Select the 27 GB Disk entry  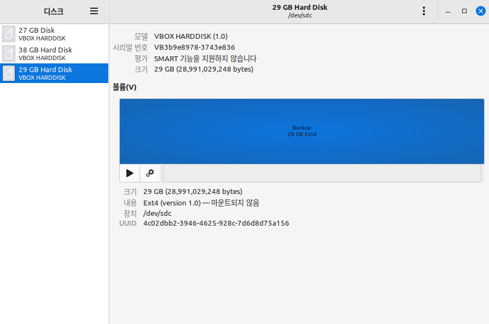pos(54,34)
